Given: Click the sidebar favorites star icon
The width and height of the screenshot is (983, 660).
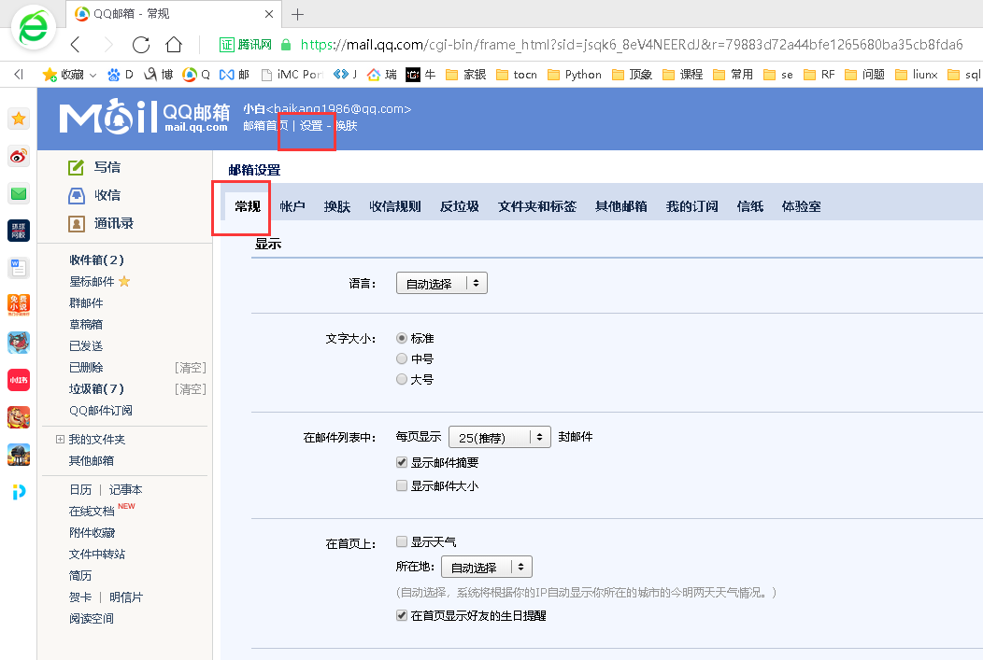Looking at the screenshot, I should tap(19, 119).
